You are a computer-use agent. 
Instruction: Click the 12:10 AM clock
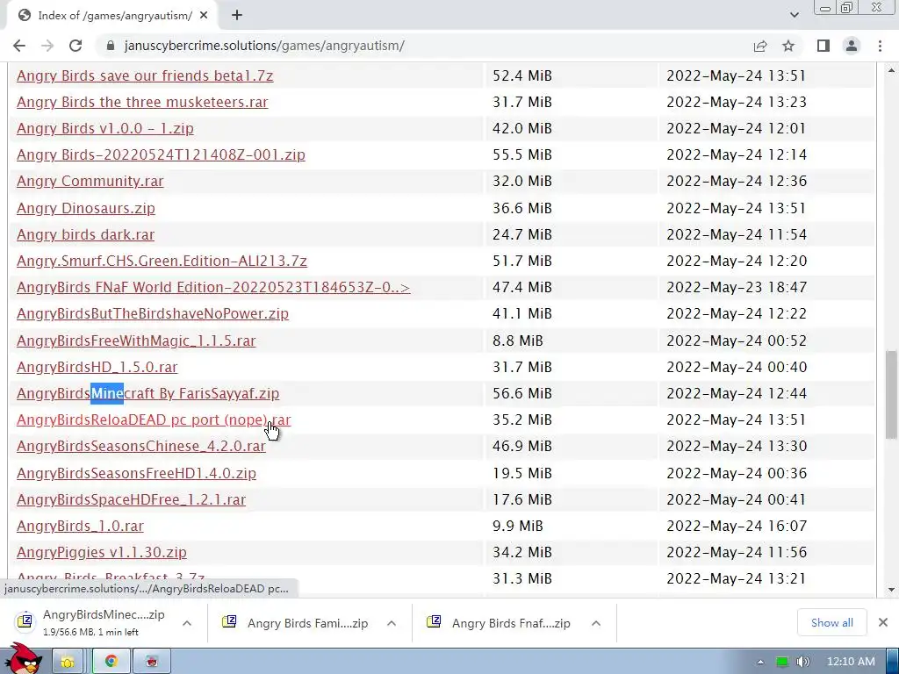(851, 662)
